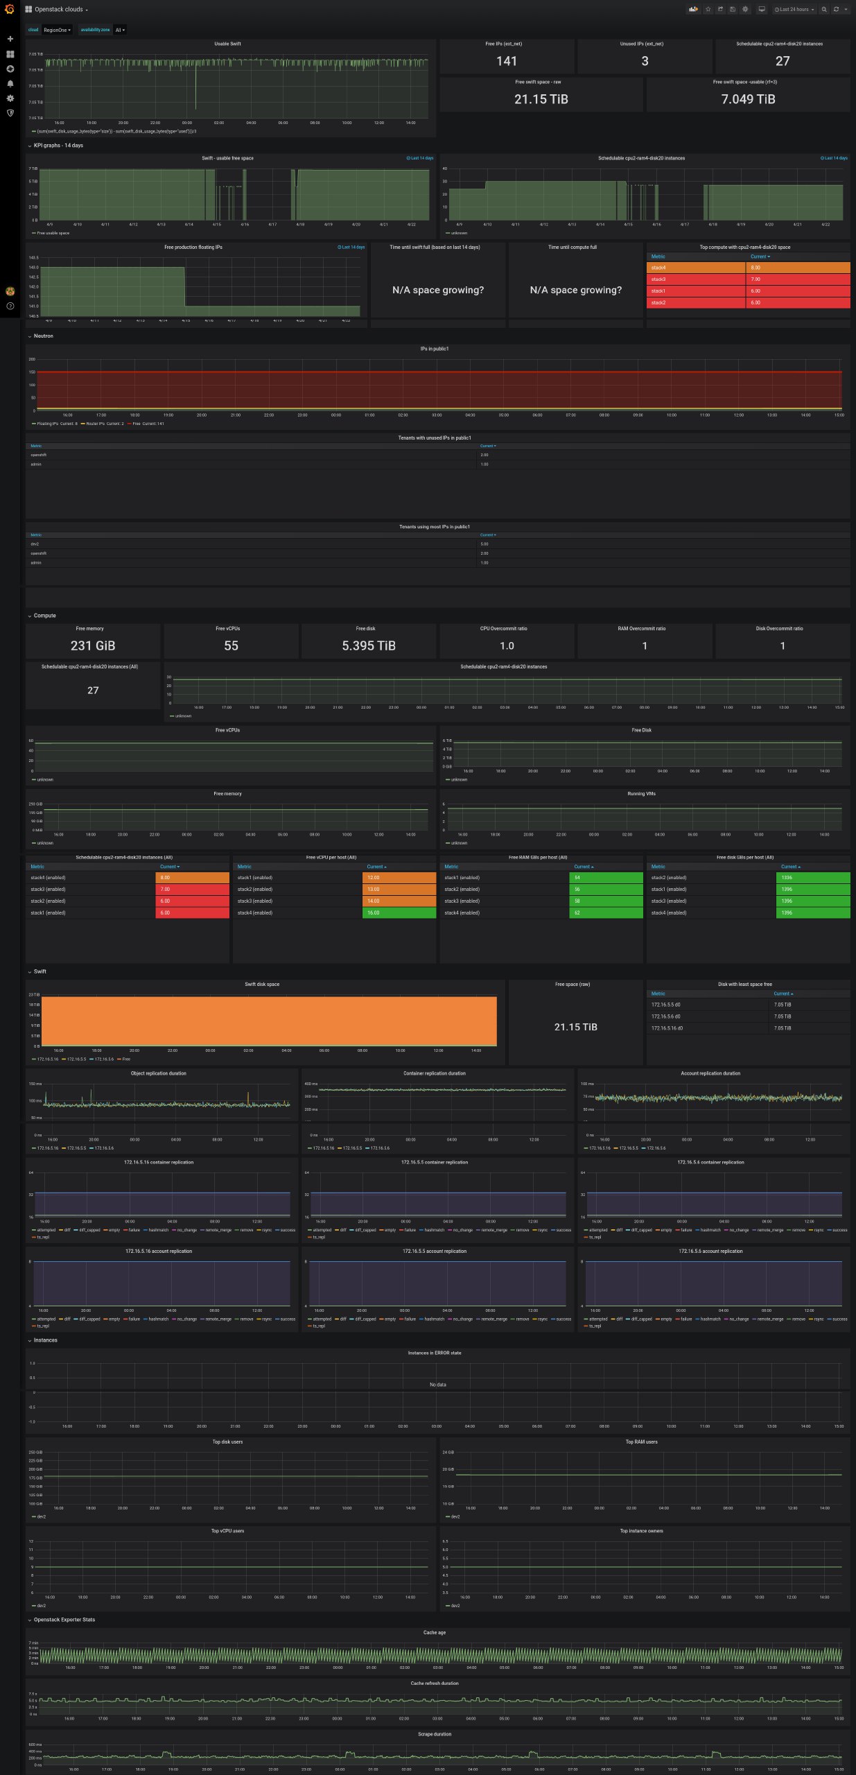
Task: Click the Share dashboard icon
Action: pos(720,10)
